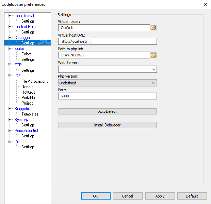Select the FTP category
Screen dimensions: 211x204
point(18,65)
